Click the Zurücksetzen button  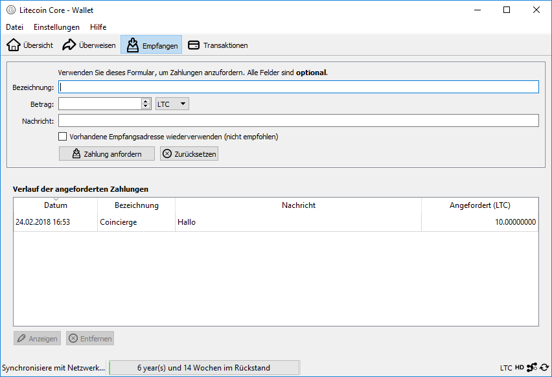[189, 154]
